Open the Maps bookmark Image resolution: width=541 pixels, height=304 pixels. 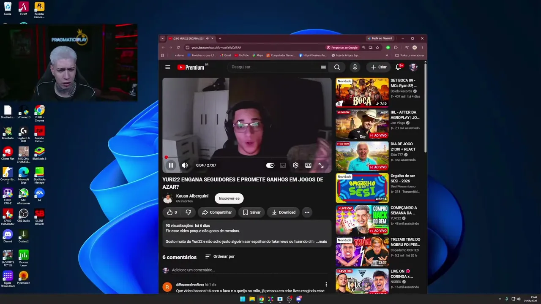click(258, 55)
